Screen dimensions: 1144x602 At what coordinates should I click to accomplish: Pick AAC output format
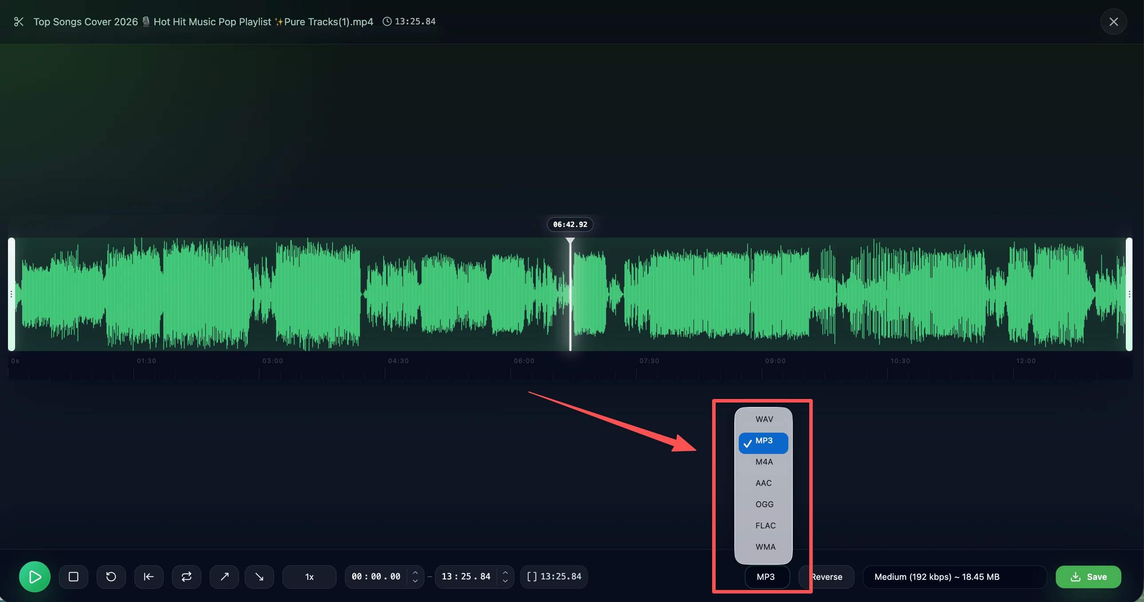tap(764, 483)
